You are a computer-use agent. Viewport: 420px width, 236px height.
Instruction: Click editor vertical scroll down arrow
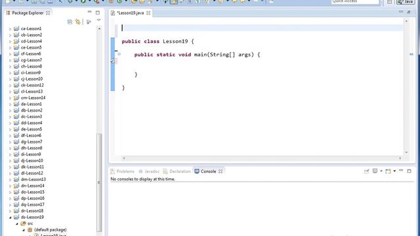[406, 152]
